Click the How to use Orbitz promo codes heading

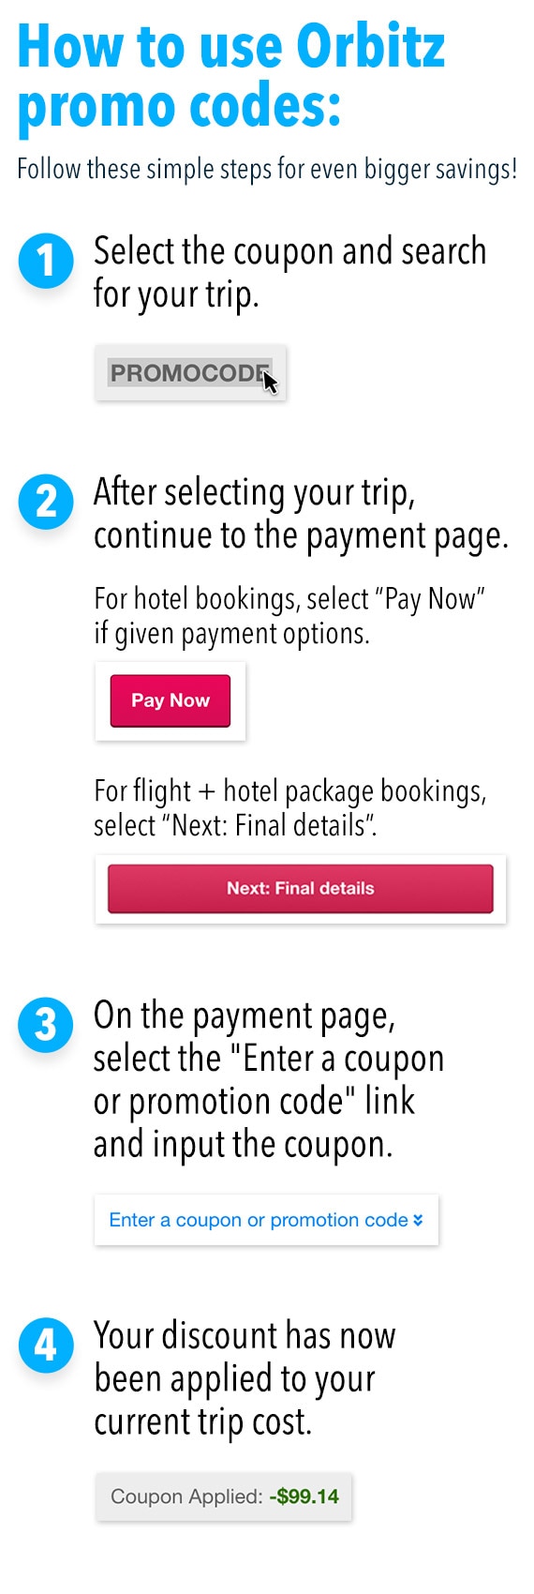point(231,78)
